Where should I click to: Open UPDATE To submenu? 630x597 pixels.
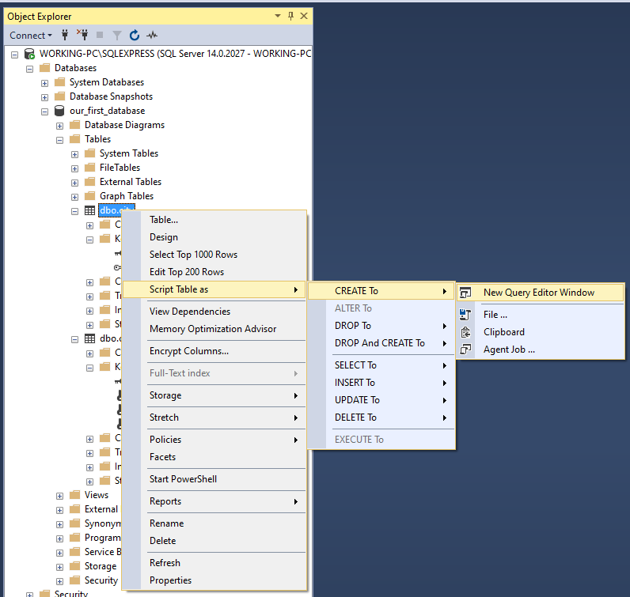(381, 400)
